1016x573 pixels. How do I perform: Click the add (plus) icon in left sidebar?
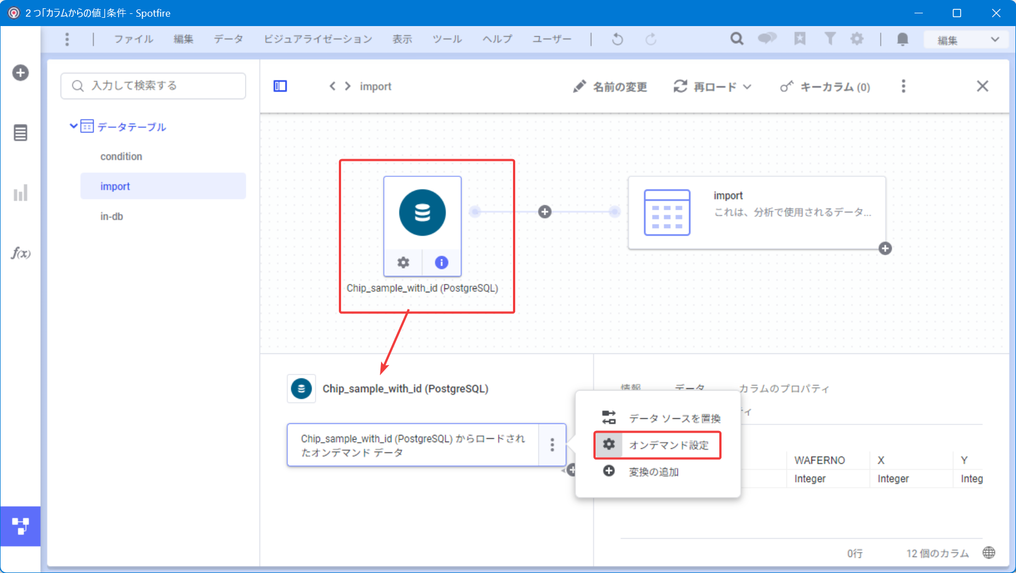tap(21, 73)
